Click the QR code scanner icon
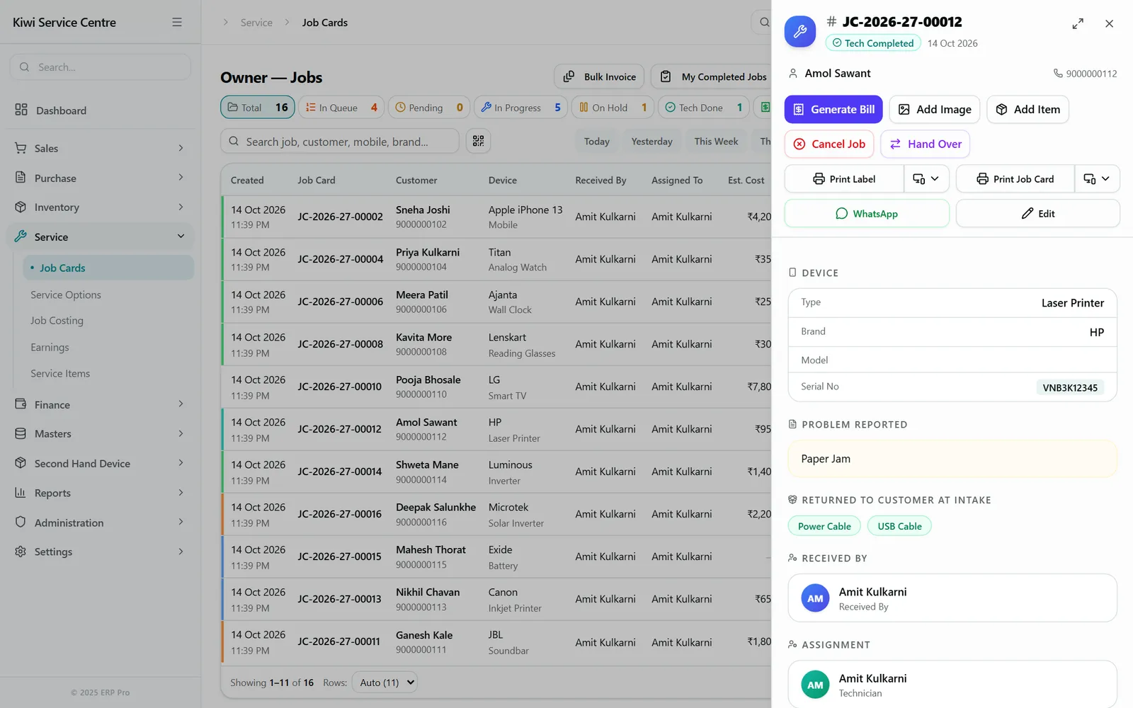This screenshot has width=1133, height=708. pyautogui.click(x=479, y=142)
